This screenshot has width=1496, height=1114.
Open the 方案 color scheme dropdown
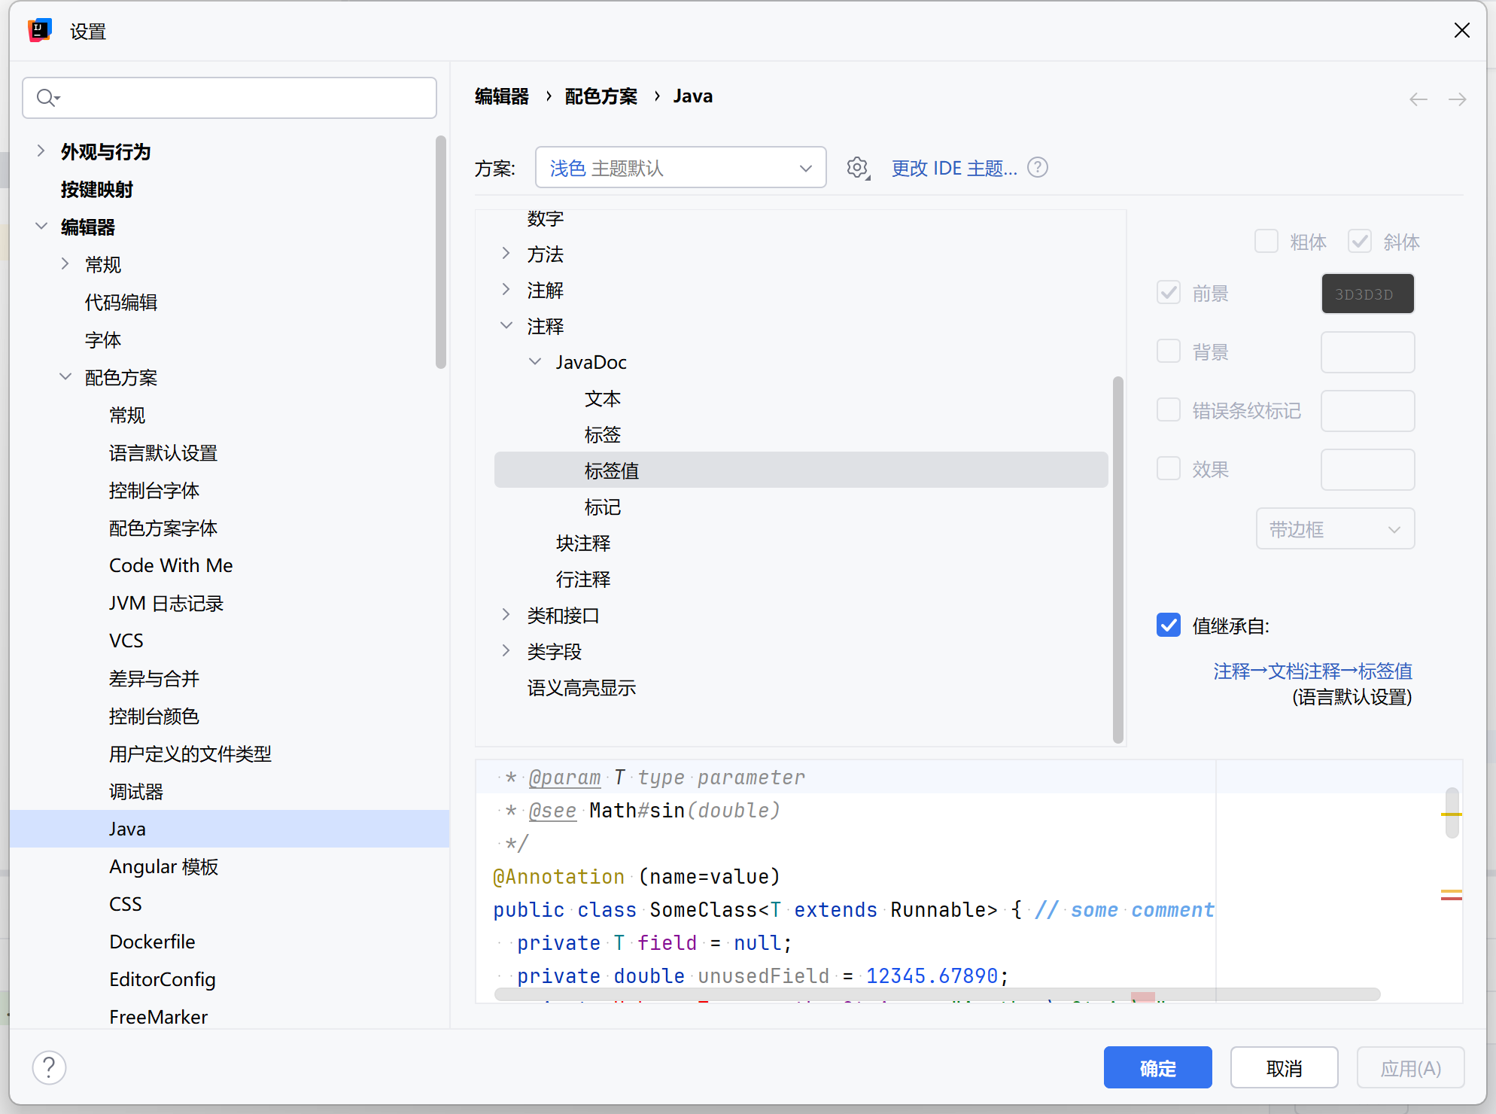coord(680,168)
